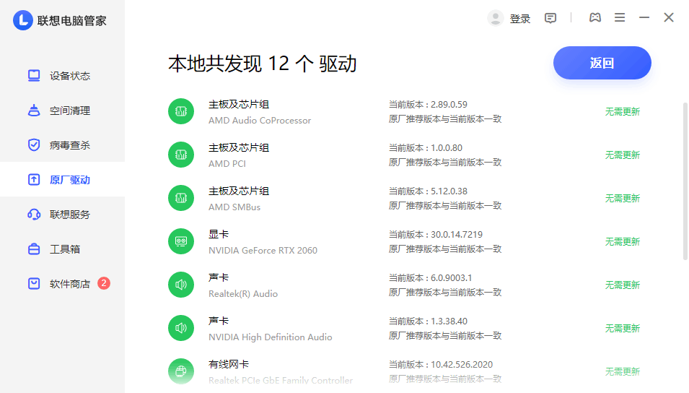This screenshot has width=689, height=393.
Task: Click the blue 返回 button
Action: pyautogui.click(x=602, y=63)
